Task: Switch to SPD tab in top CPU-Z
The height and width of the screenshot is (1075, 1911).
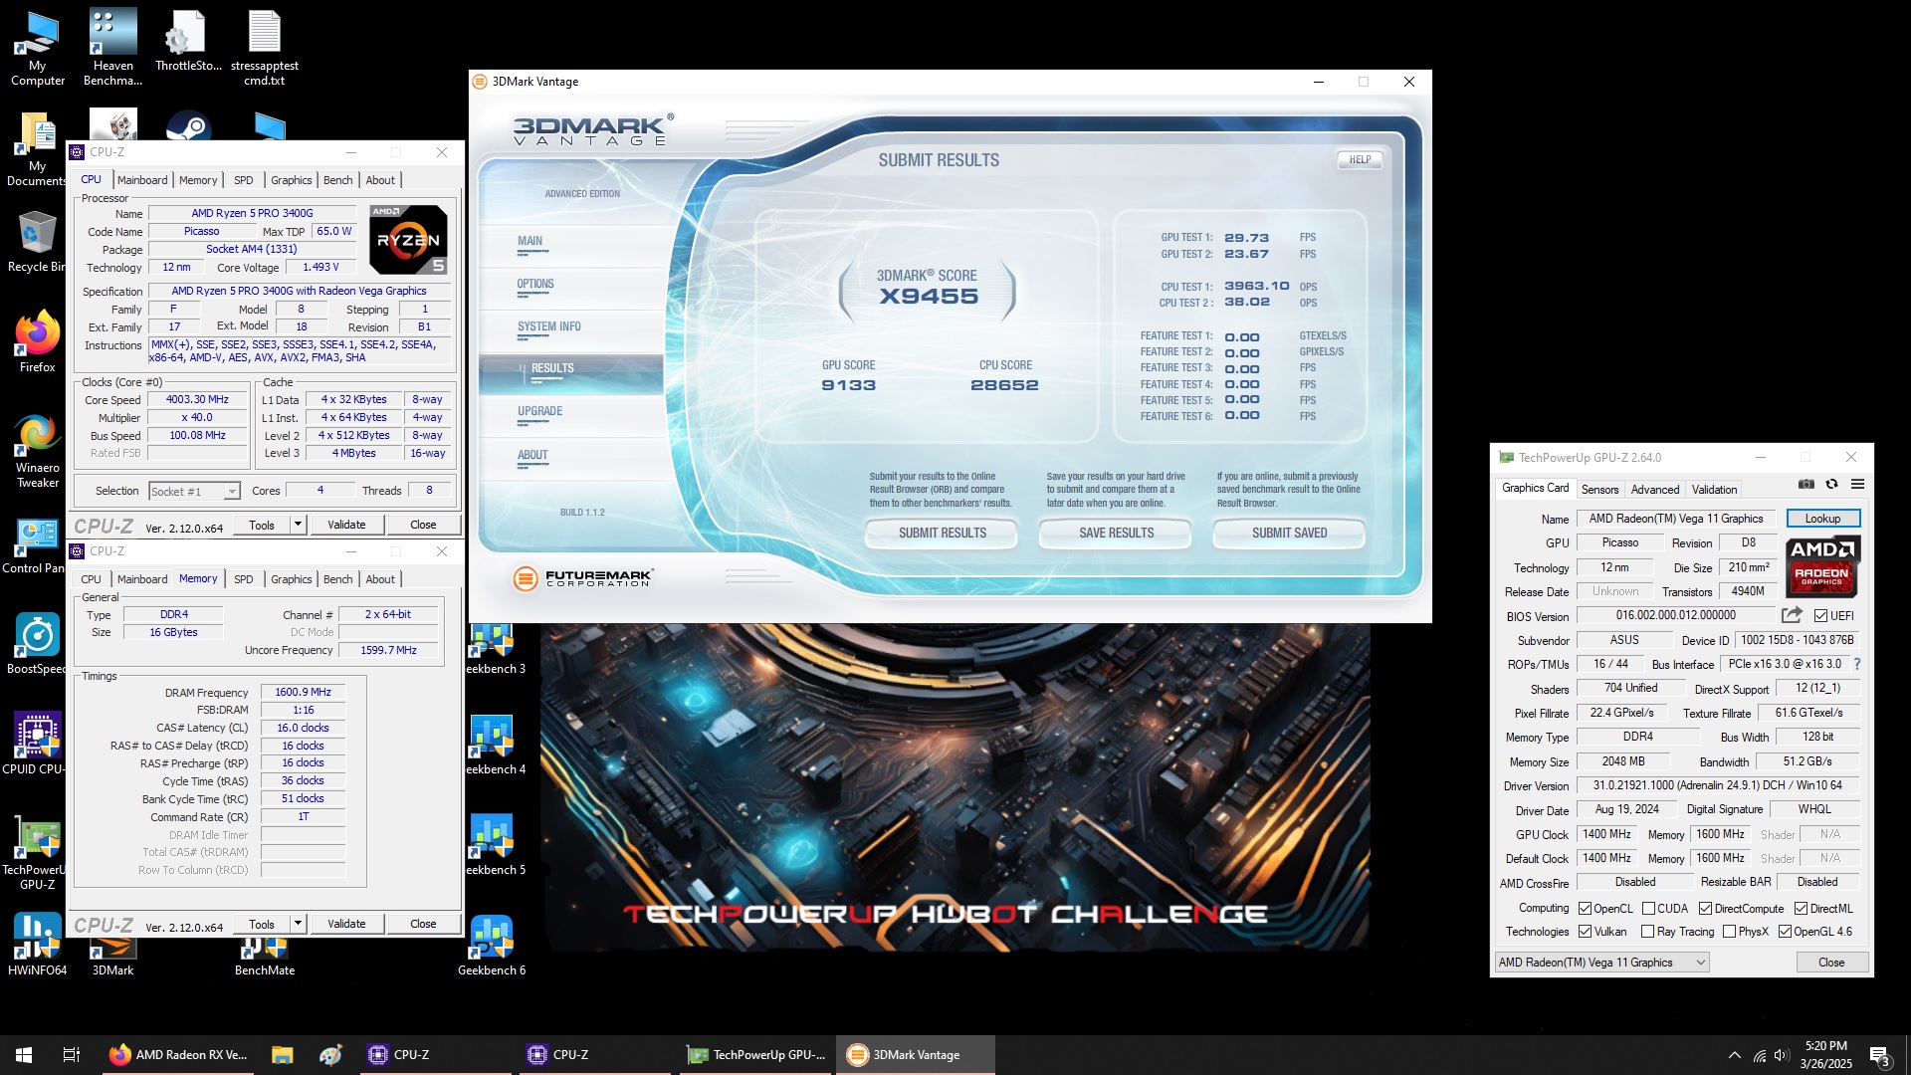Action: 244,180
